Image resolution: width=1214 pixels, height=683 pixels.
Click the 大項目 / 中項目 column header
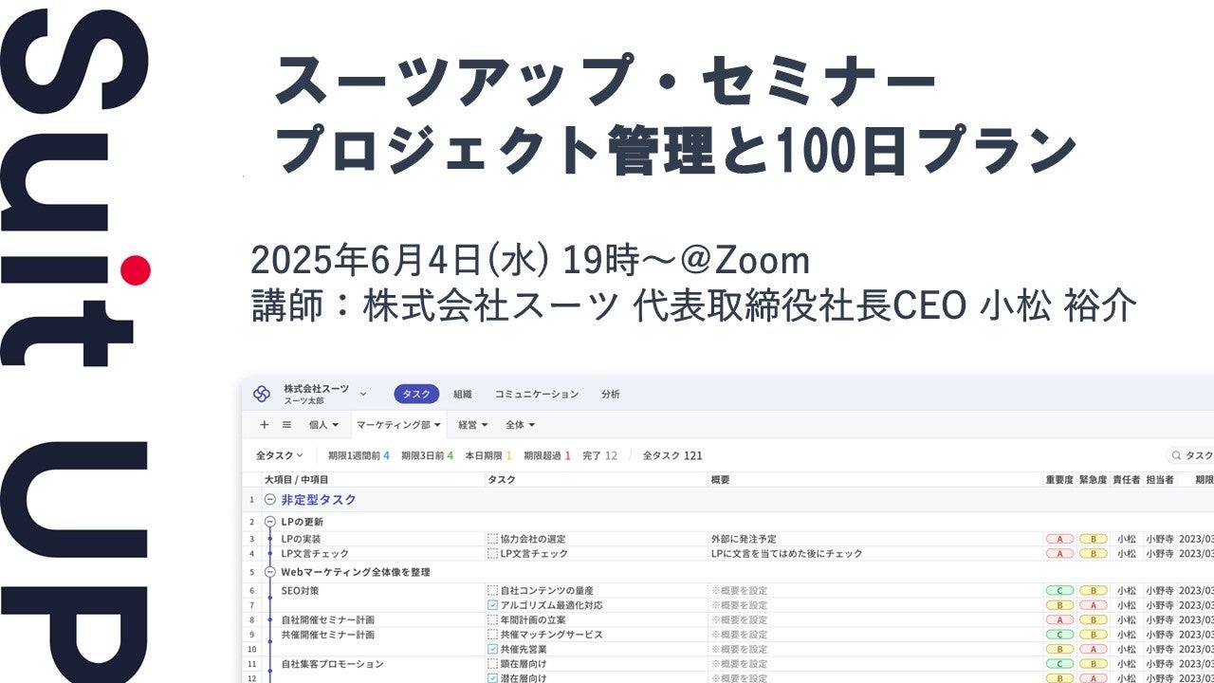(x=297, y=480)
